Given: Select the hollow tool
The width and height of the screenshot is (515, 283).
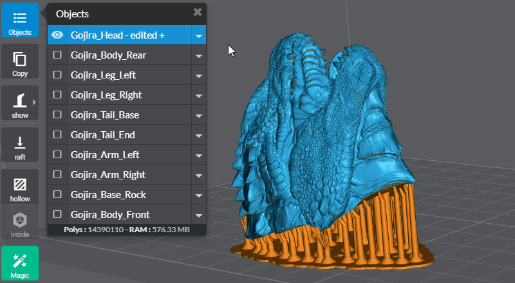Looking at the screenshot, I should coord(20,187).
